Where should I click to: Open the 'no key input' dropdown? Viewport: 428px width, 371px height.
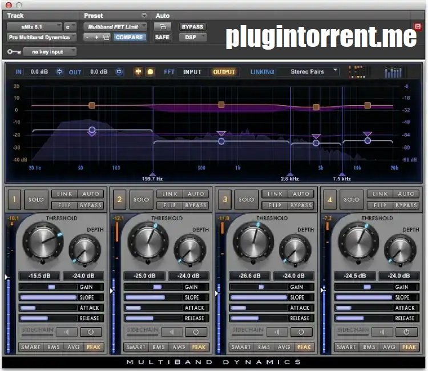click(x=50, y=51)
